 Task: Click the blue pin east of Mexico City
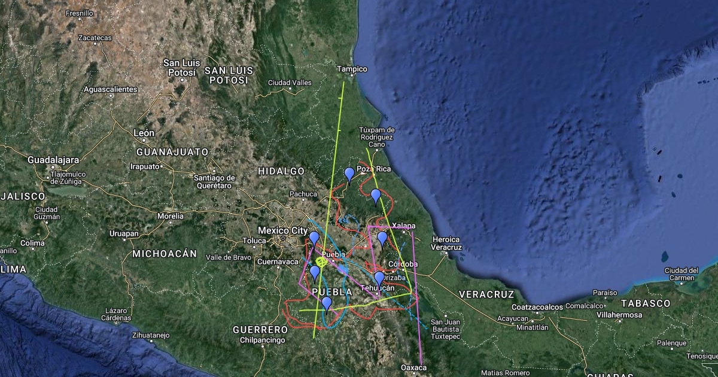click(314, 238)
